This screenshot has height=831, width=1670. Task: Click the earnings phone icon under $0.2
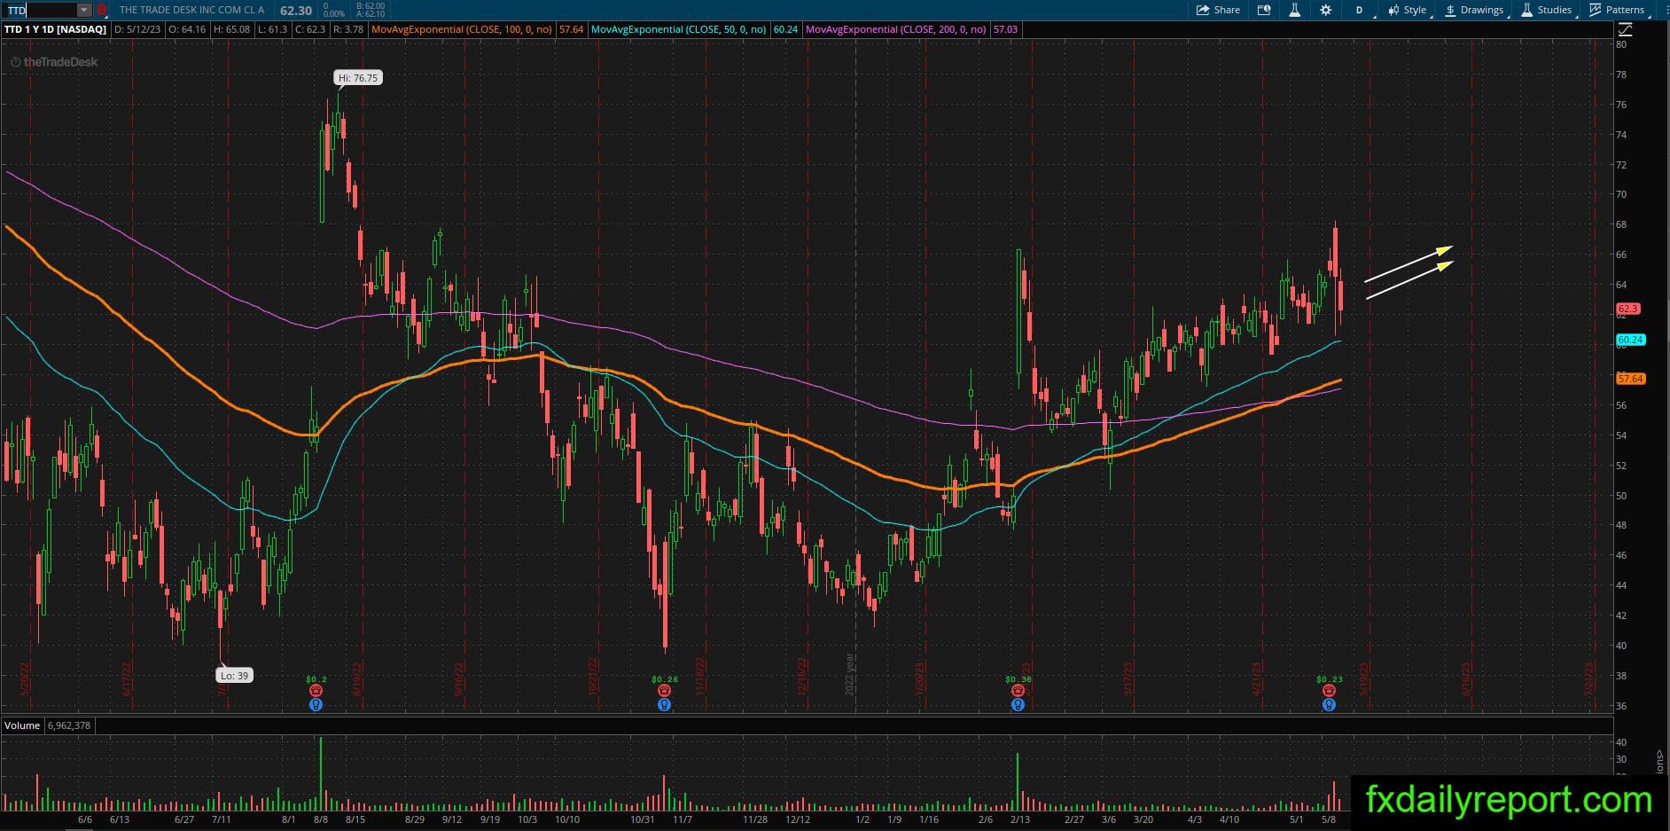point(316,691)
